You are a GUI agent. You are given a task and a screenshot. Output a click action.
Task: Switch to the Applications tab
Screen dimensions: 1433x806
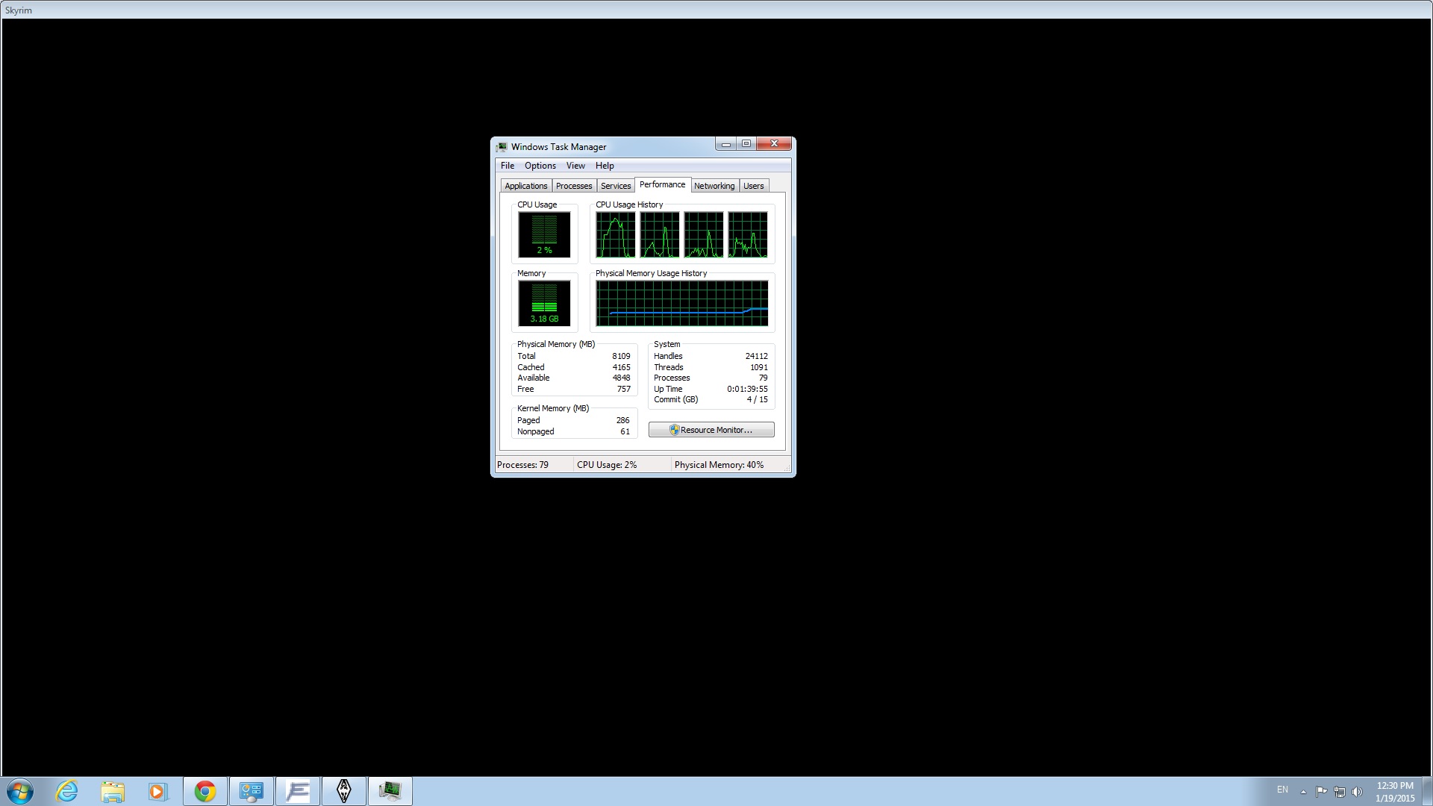click(525, 186)
